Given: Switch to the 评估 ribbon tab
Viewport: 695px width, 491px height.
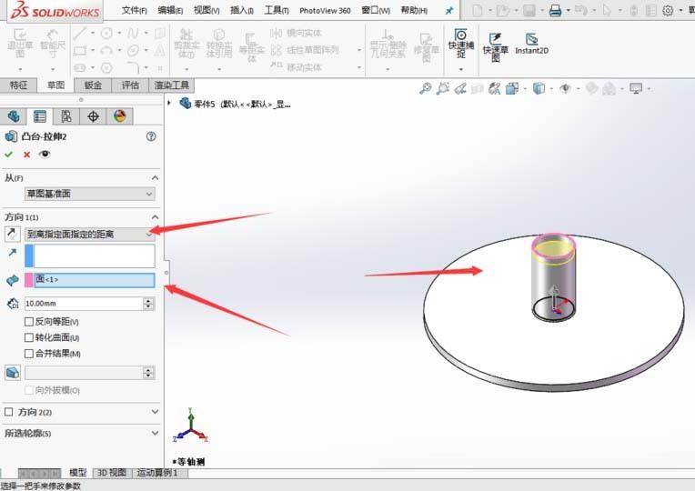Looking at the screenshot, I should [130, 85].
